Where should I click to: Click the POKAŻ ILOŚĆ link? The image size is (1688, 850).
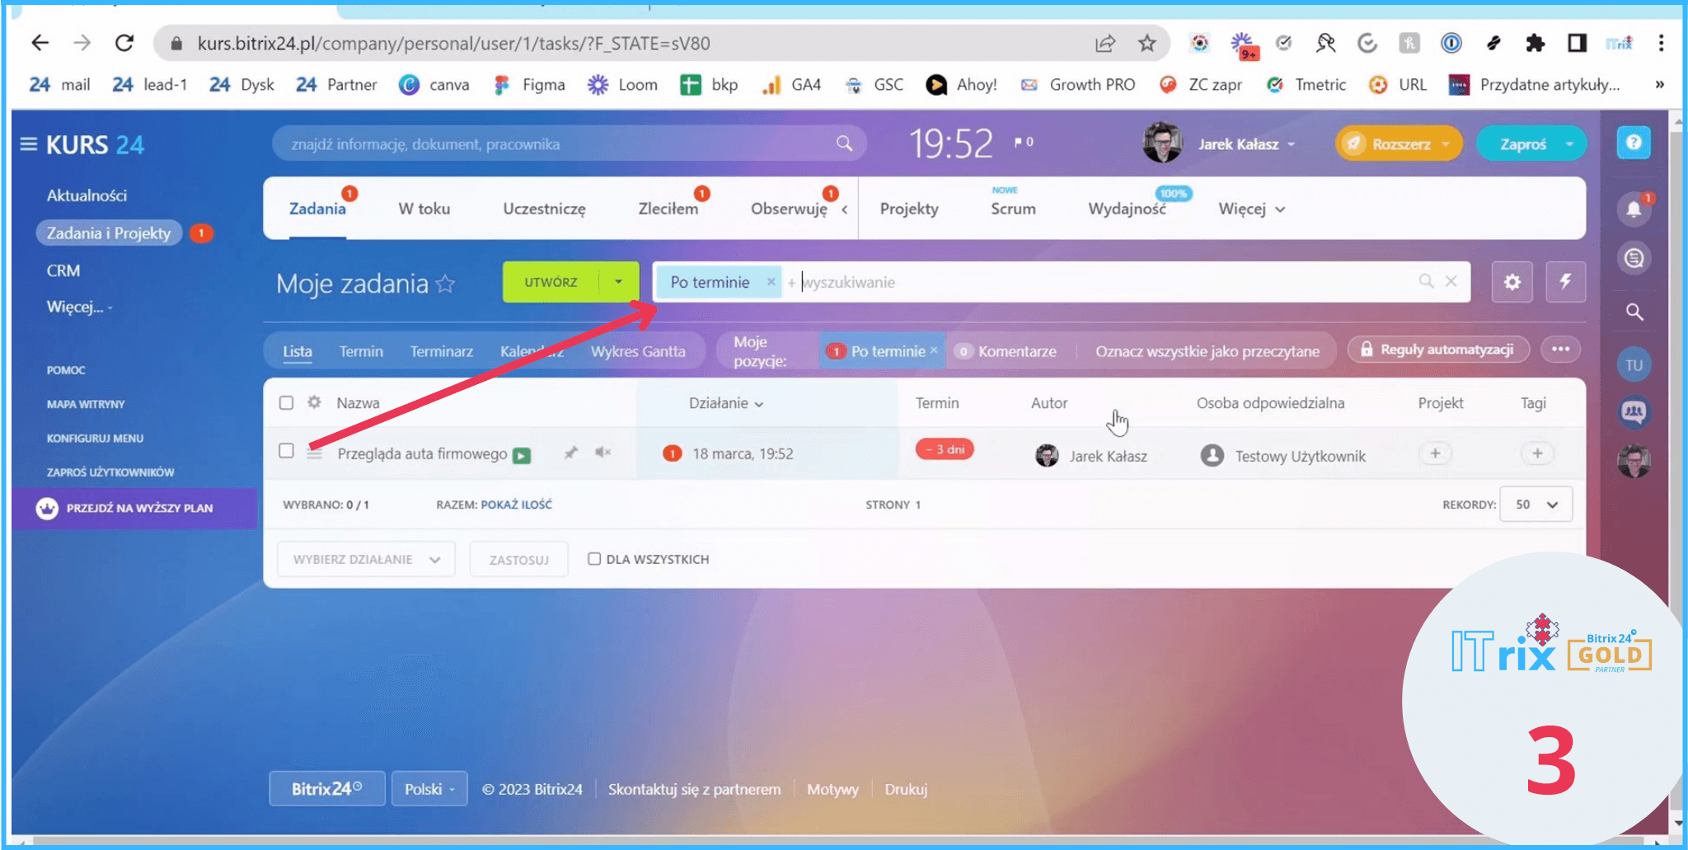click(516, 505)
